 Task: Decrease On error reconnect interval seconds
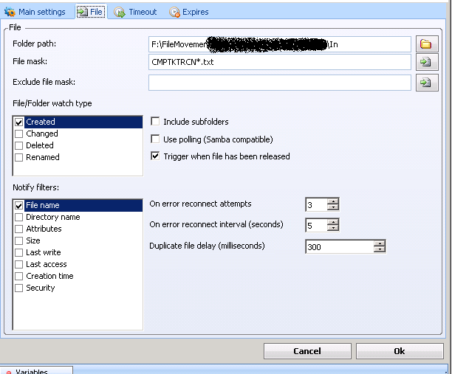333,229
